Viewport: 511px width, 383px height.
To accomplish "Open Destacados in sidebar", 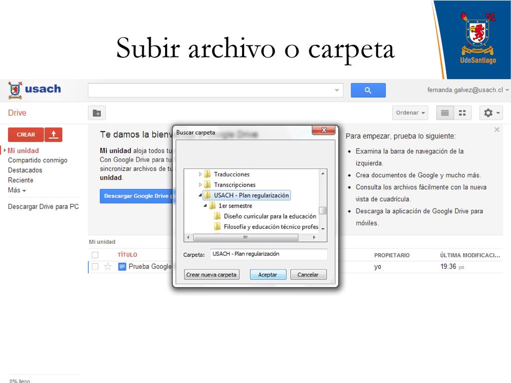I will (x=25, y=171).
